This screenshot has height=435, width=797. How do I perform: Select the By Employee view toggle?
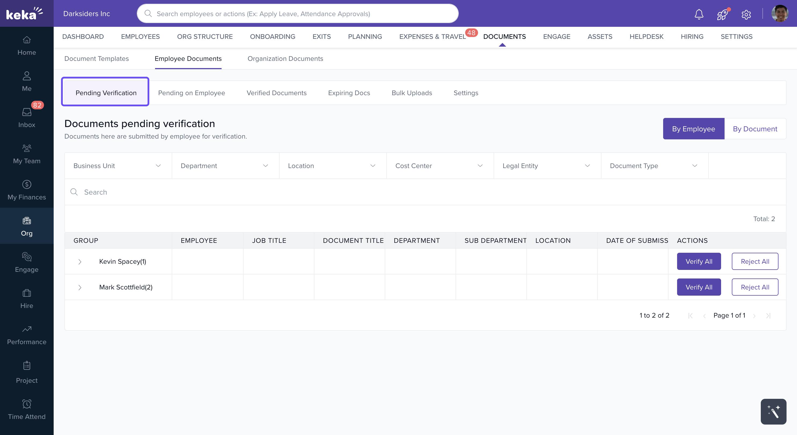(693, 129)
